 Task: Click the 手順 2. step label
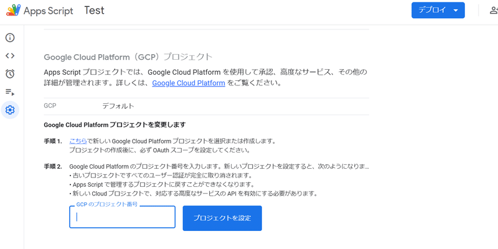[53, 167]
